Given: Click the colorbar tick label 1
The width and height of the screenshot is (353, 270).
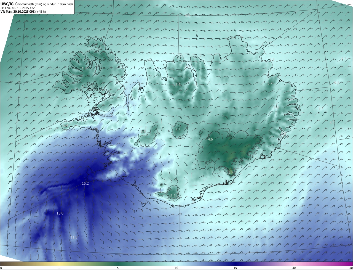Looking at the screenshot, I should pos(59,268).
